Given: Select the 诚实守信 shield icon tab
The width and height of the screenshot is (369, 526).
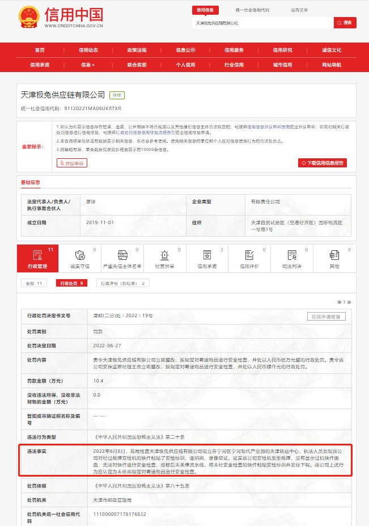Looking at the screenshot, I should (x=80, y=258).
